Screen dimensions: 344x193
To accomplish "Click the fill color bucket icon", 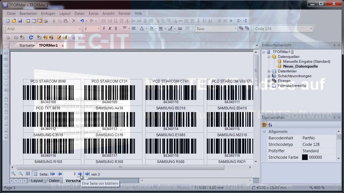I will tap(151, 28).
